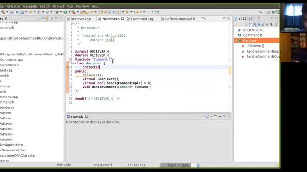Image resolution: width=307 pixels, height=172 pixels.
Task: Open the Open Console dropdown arrow
Action: pos(220,117)
